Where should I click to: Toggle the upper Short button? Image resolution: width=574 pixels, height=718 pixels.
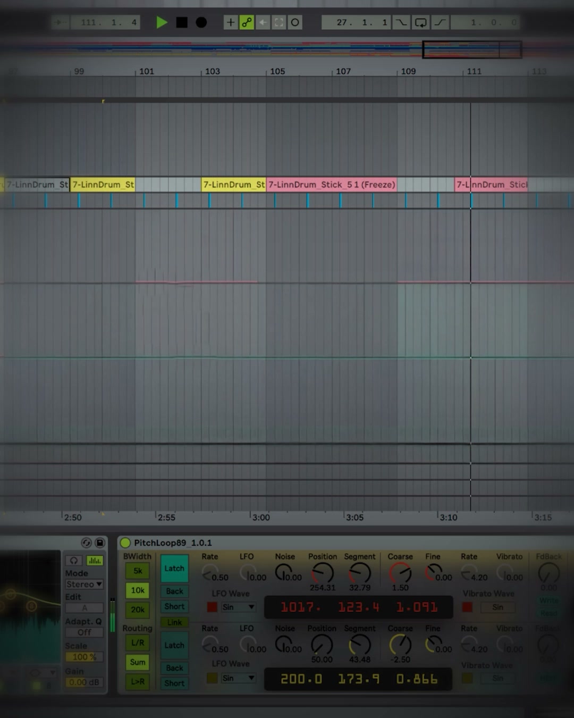tap(174, 606)
